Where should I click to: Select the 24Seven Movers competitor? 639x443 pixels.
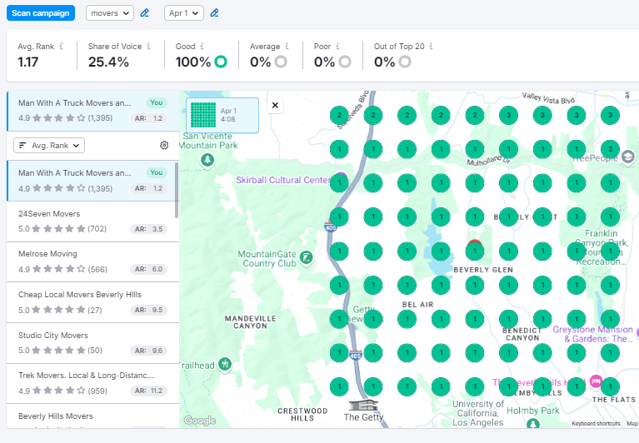coord(93,221)
